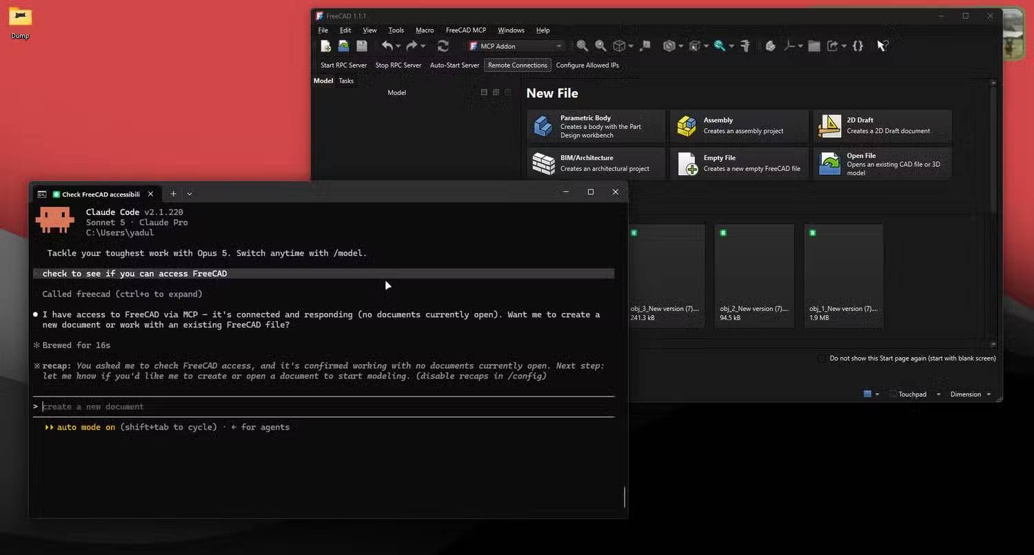Click the teal magnifier icon in toolbar

point(720,46)
